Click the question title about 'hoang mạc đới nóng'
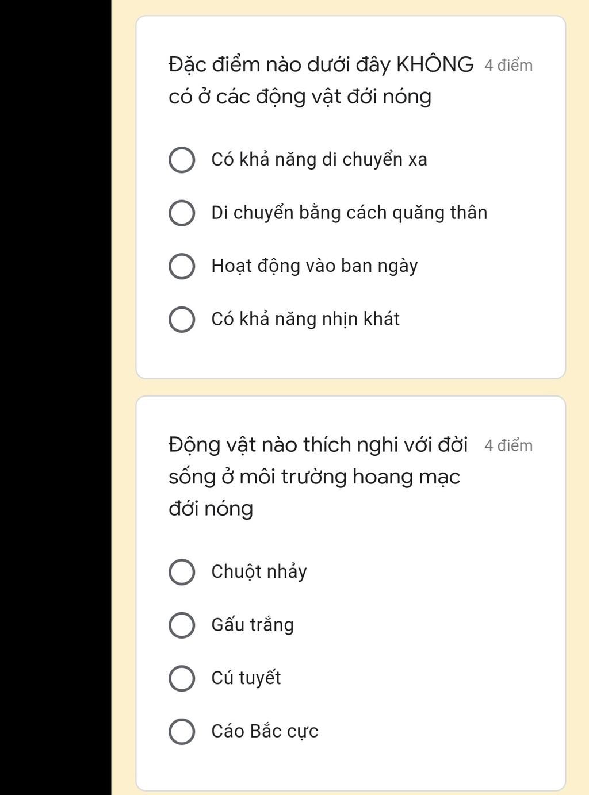Screen dimensions: 589x795 click(318, 477)
